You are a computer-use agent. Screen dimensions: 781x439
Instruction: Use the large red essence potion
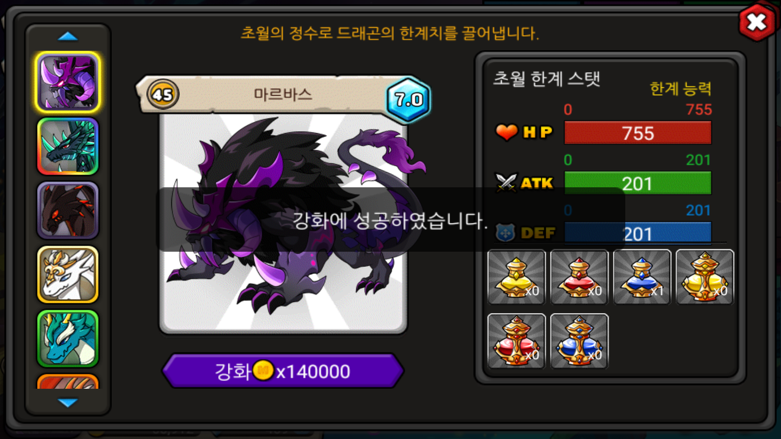(x=516, y=341)
